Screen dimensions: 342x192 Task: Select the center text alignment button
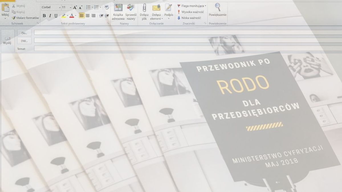[x=87, y=16]
